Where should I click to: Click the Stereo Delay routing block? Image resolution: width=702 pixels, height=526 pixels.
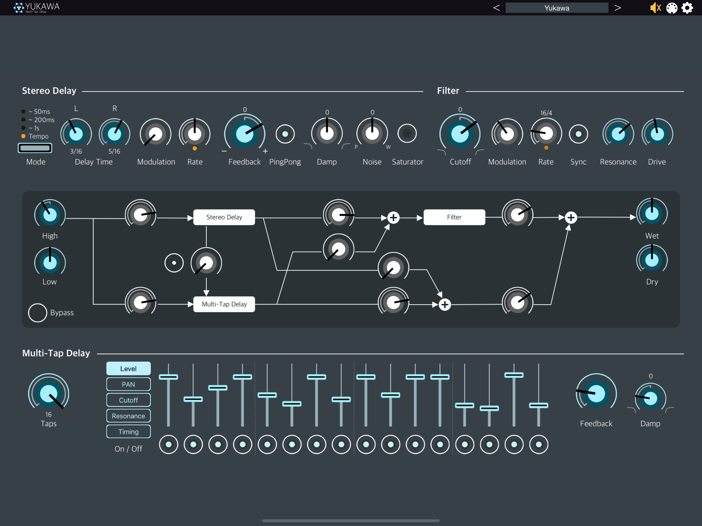(224, 217)
